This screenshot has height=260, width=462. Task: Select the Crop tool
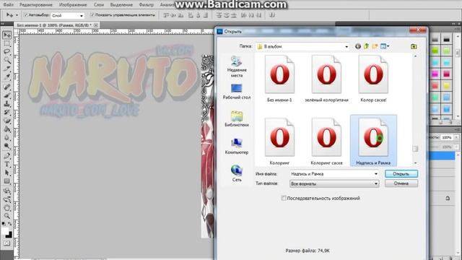pos(6,69)
